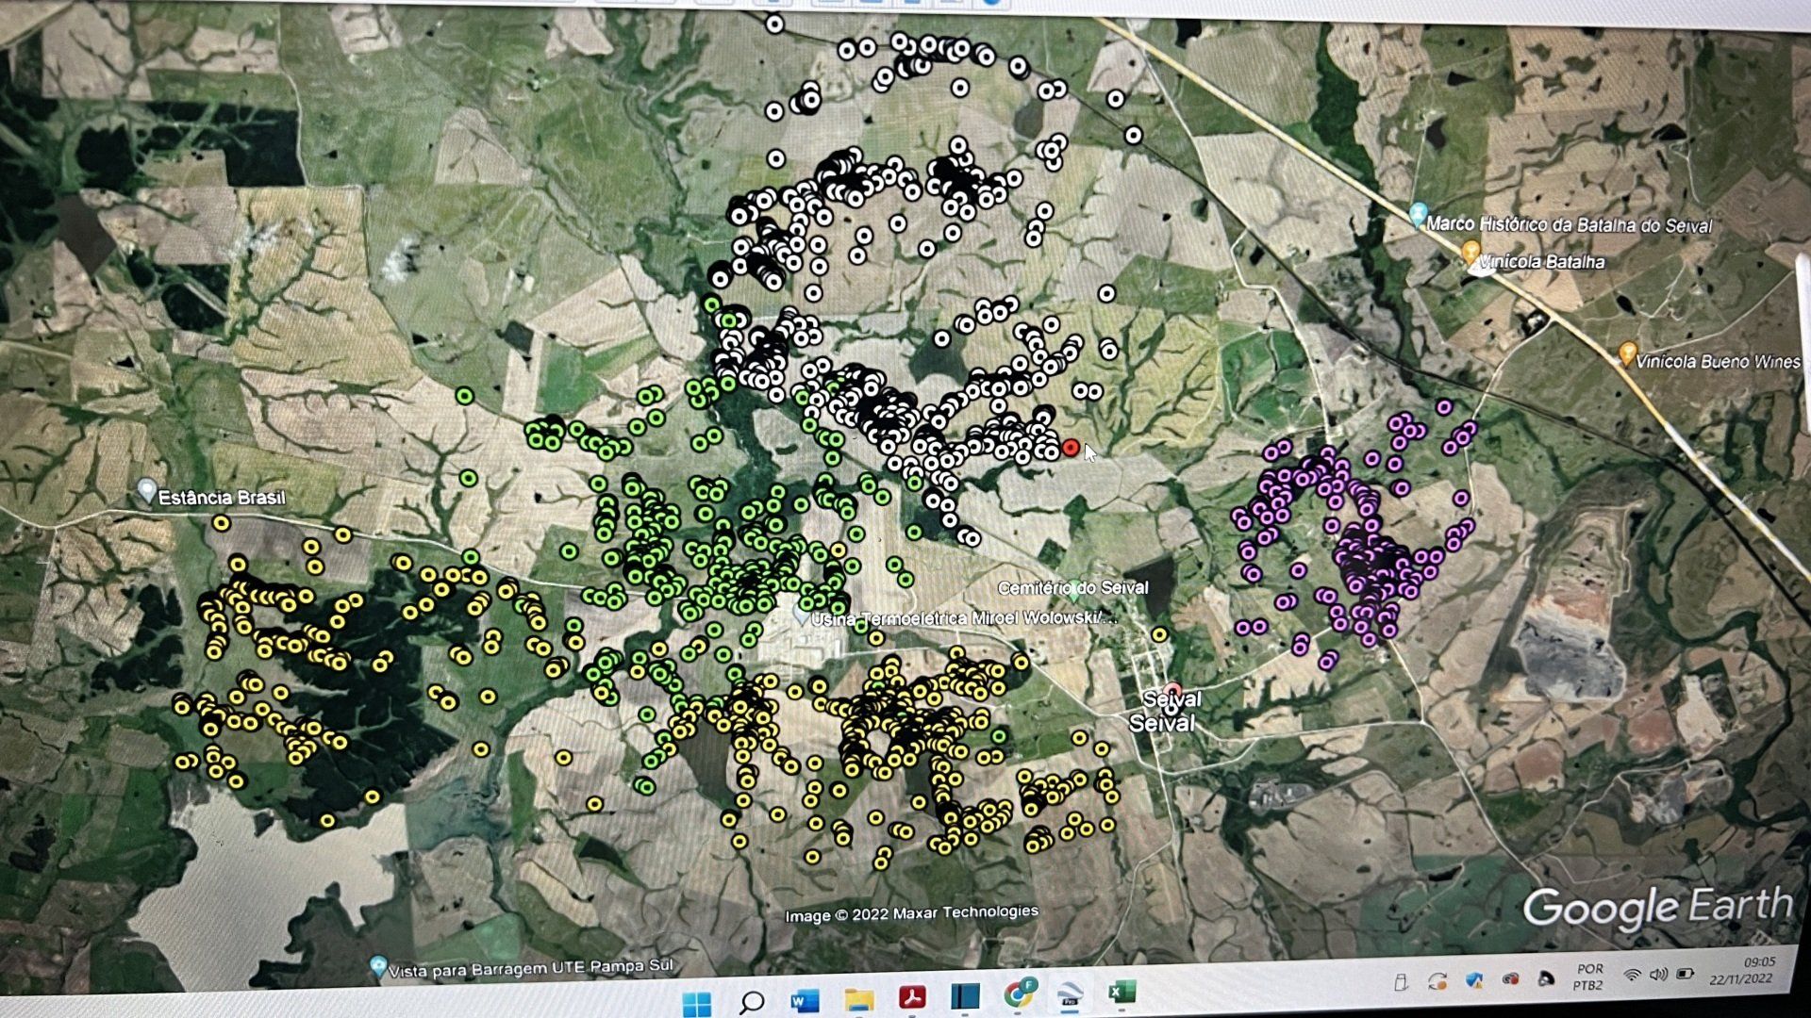
Task: Open POR PTB2 language switcher
Action: [x=1588, y=977]
